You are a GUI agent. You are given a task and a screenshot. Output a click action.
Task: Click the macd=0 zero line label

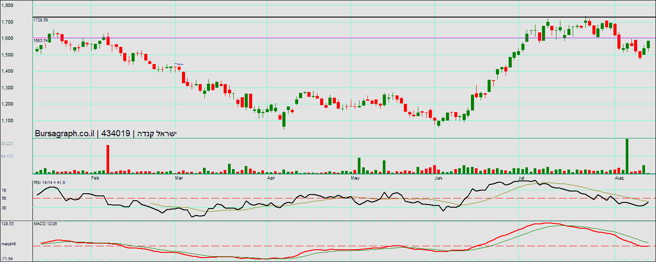tap(8, 244)
